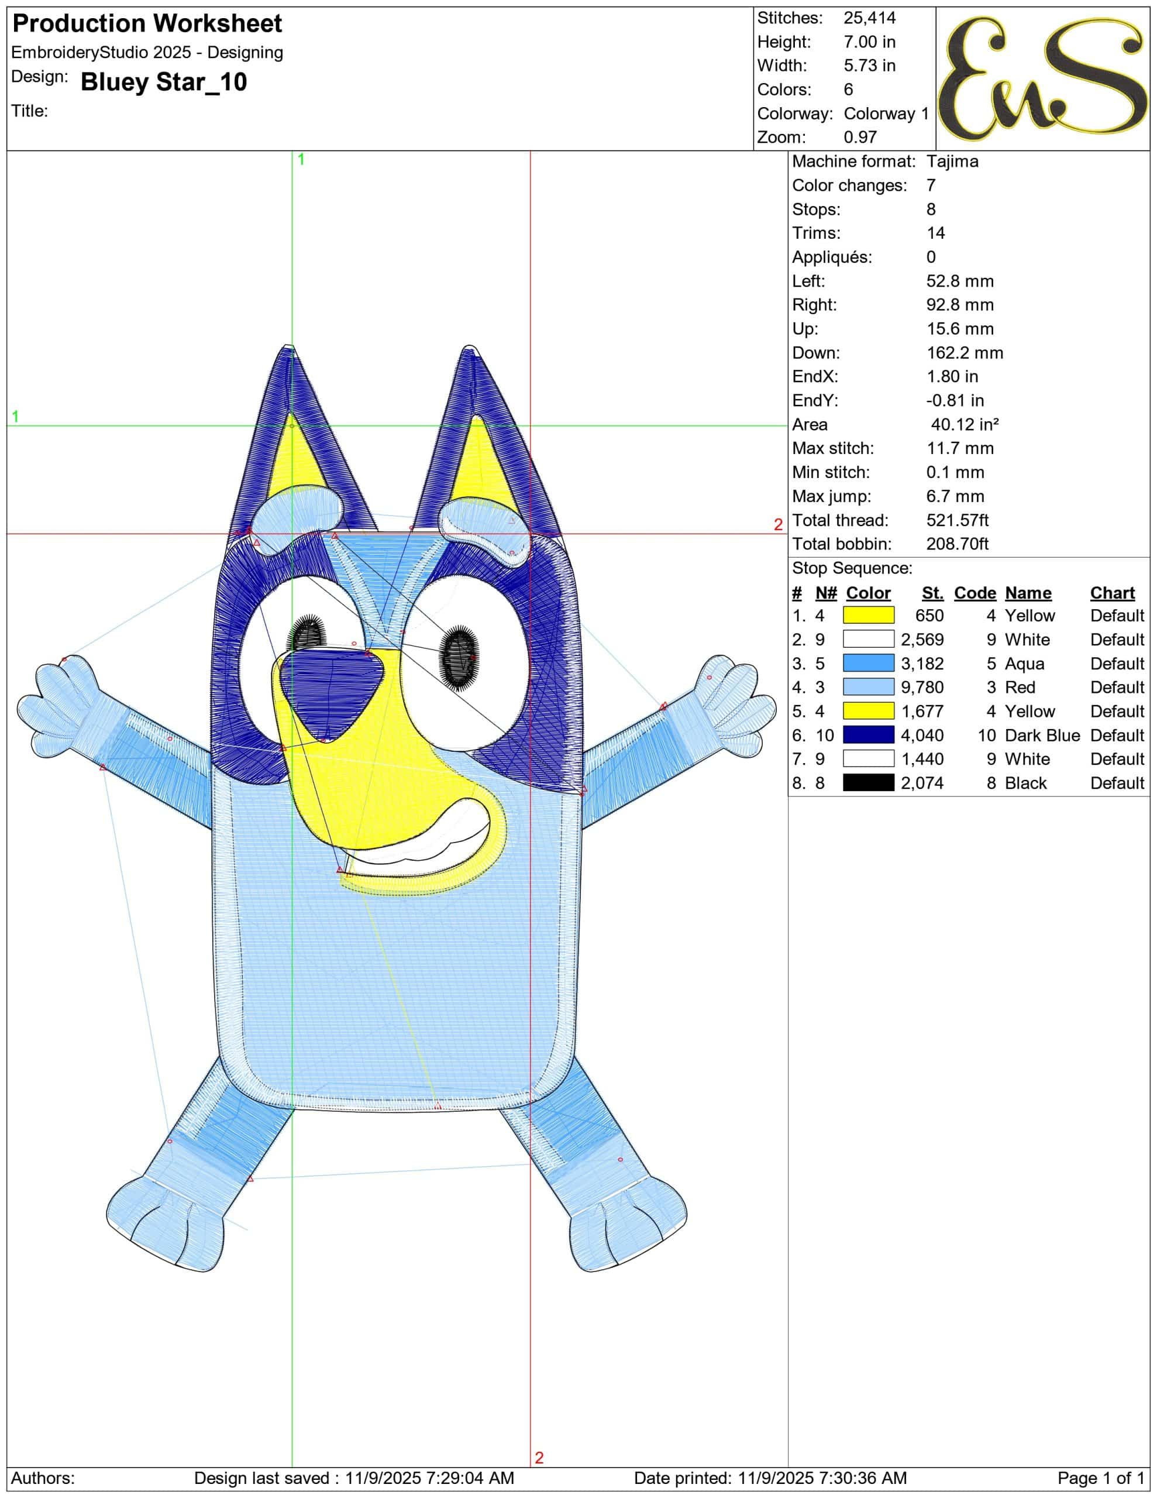Click the machine format value 'Tajima'
Image resolution: width=1157 pixels, height=1498 pixels.
[x=953, y=162]
